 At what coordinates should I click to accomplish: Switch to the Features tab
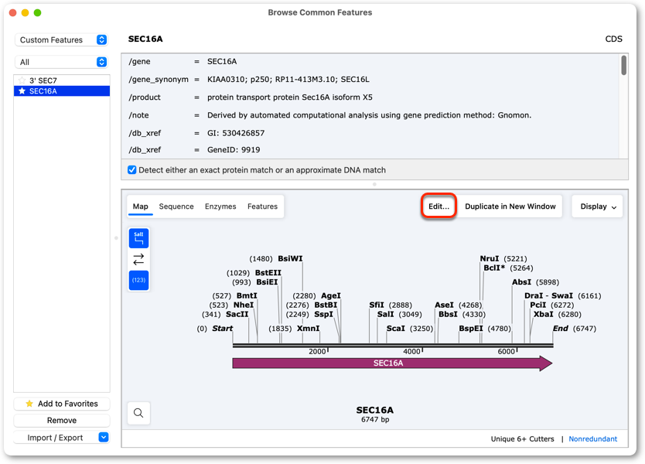click(262, 206)
